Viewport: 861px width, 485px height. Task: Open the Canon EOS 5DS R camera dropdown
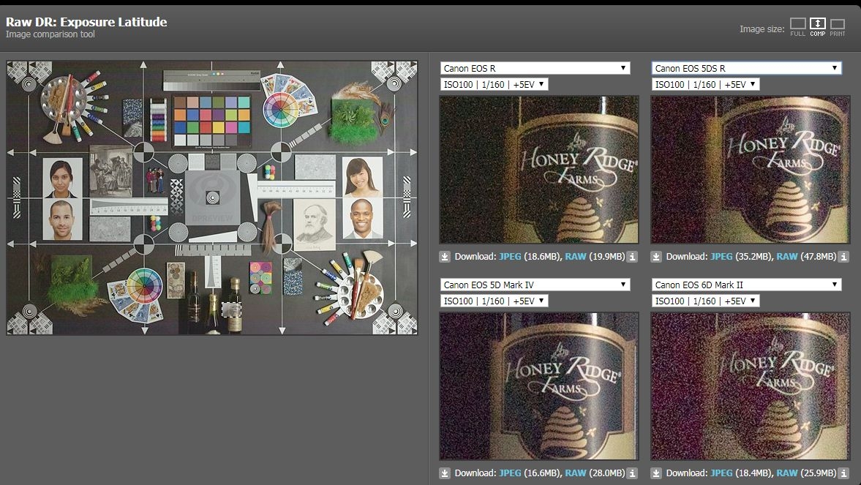click(746, 68)
